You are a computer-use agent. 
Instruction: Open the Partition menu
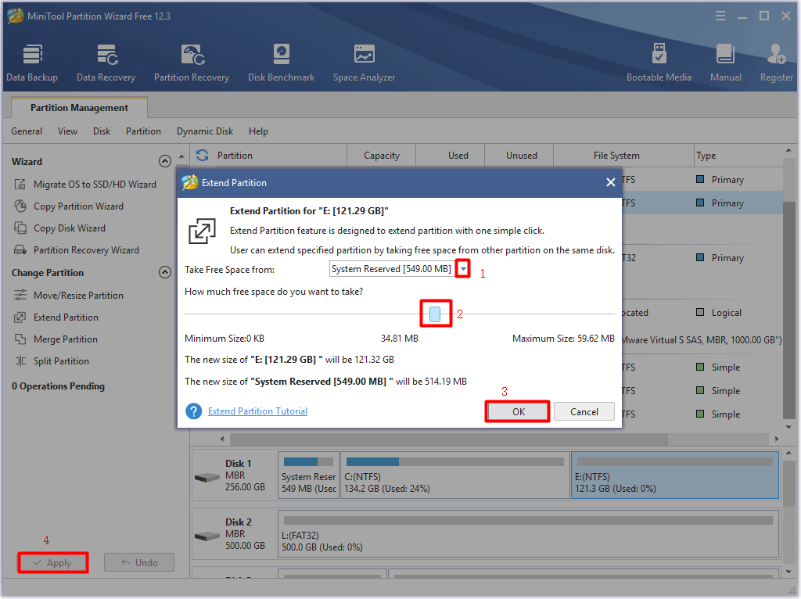click(x=143, y=131)
